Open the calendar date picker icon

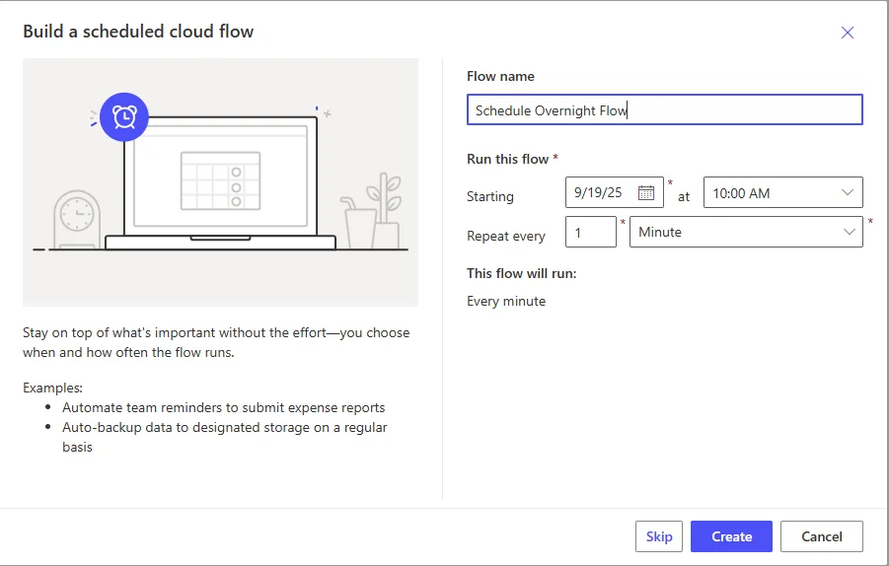pos(645,192)
